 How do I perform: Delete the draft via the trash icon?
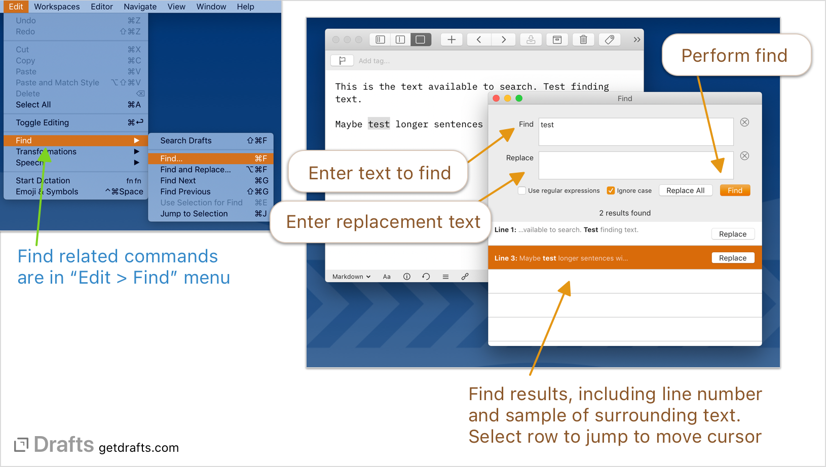[583, 39]
